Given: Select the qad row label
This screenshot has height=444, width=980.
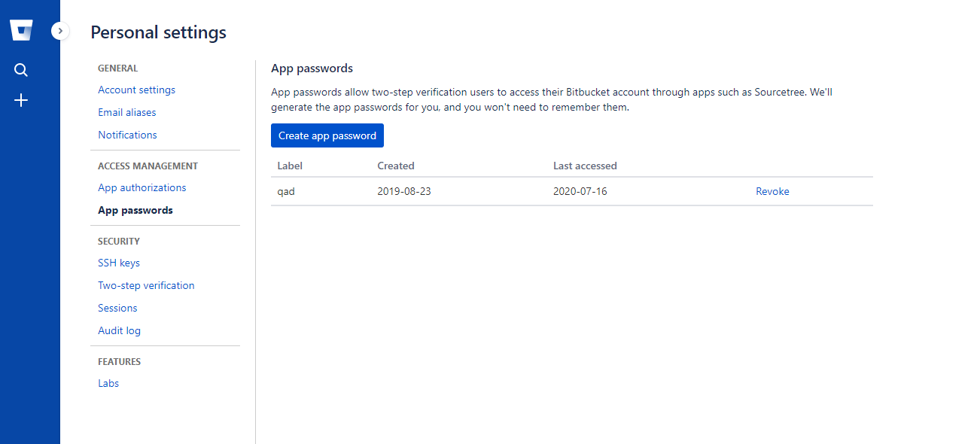Looking at the screenshot, I should click(x=286, y=191).
